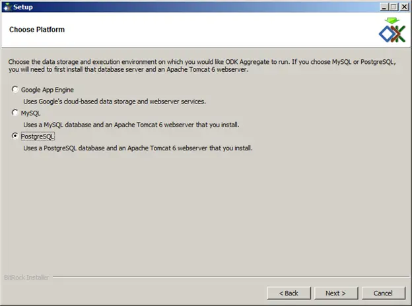Select the MySQL radio circle
412x306 pixels.
point(15,113)
